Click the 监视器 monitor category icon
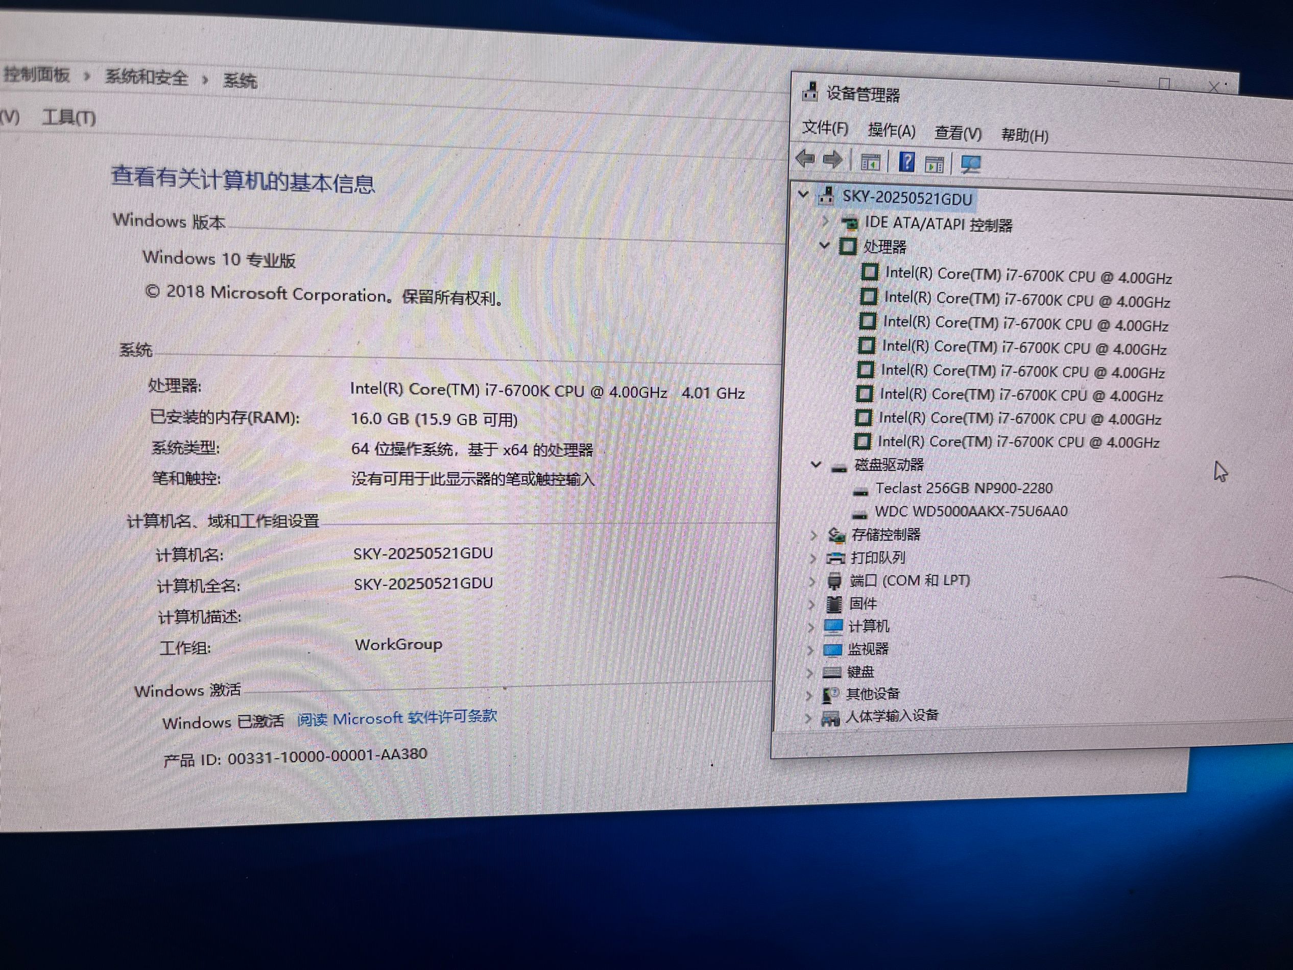Image resolution: width=1293 pixels, height=970 pixels. [x=832, y=649]
